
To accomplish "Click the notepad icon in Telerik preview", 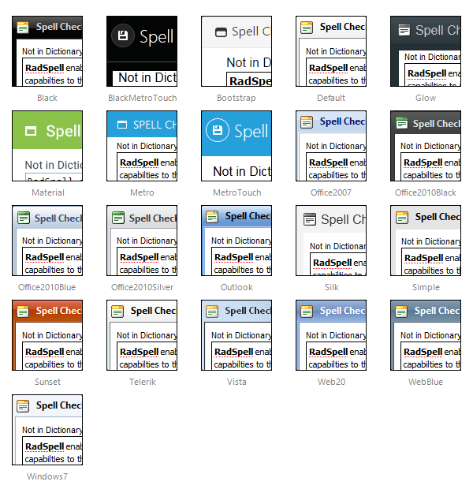I will [x=117, y=312].
